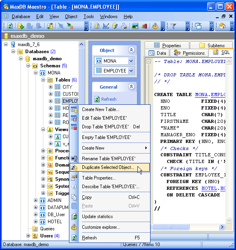
Task: Open the main toolbar overflow chevron
Action: point(86,26)
